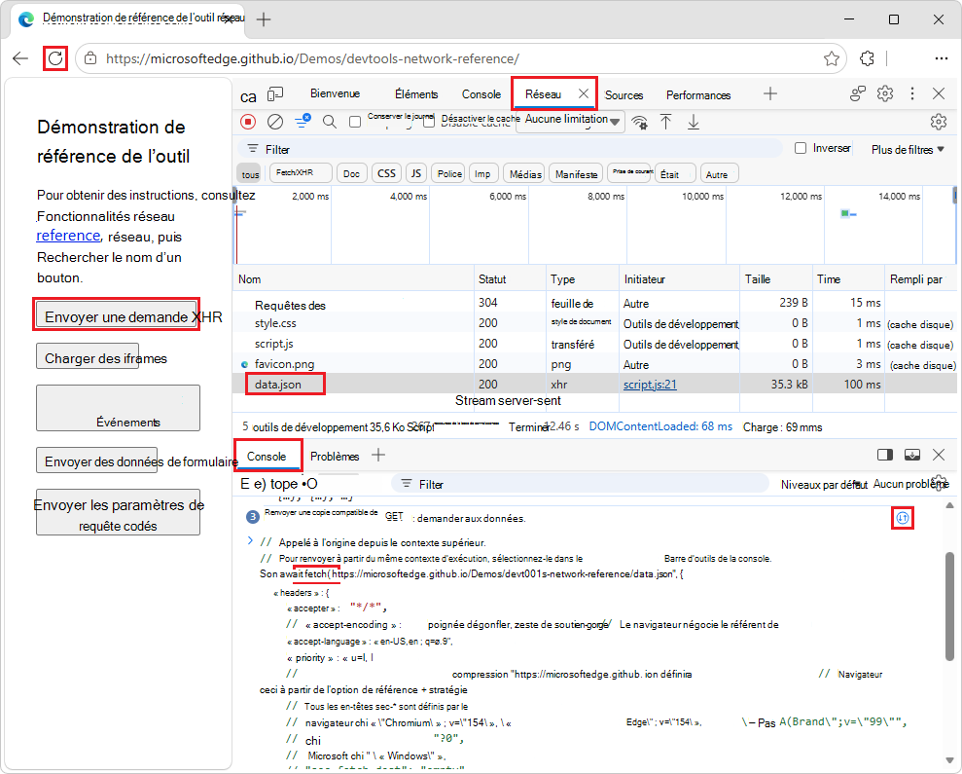Filter requests by Médias
The width and height of the screenshot is (962, 774).
526,174
